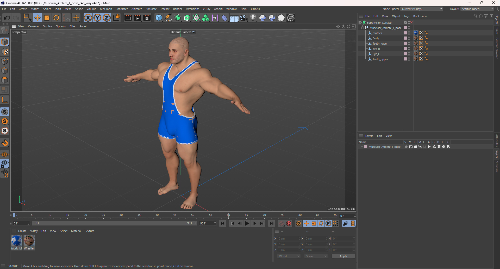
Task: Open viewport Cameras menu
Action: tap(34, 26)
